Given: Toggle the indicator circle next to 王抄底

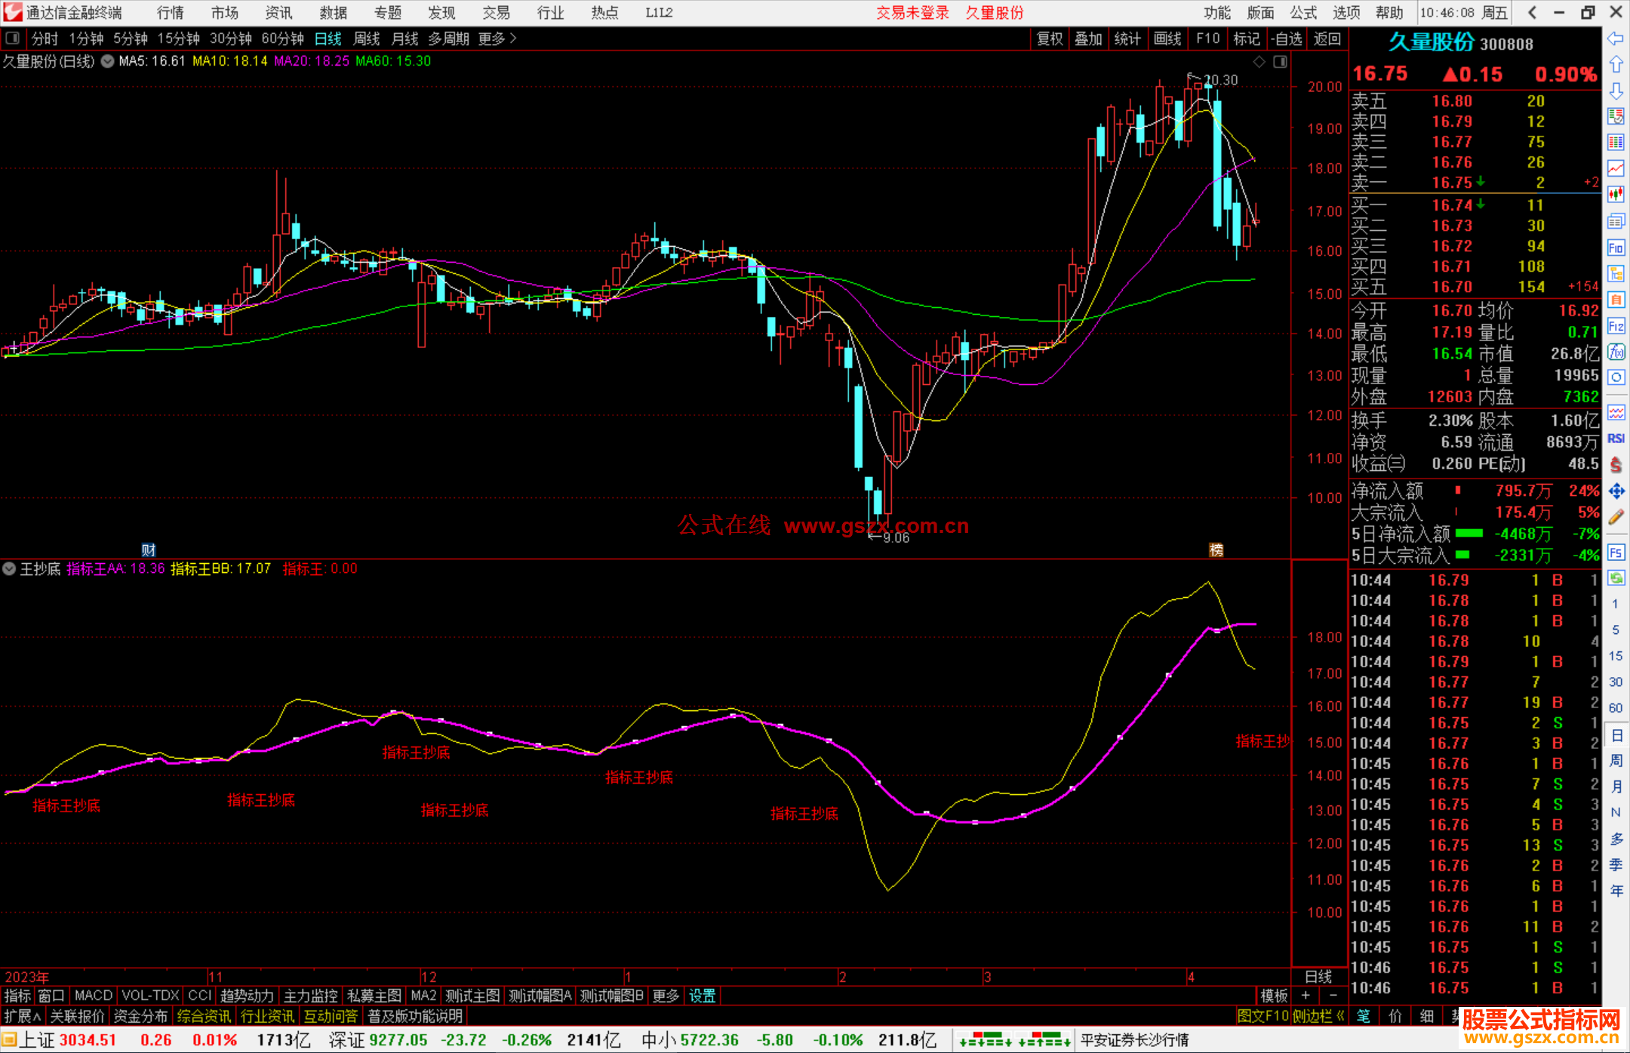Looking at the screenshot, I should [9, 568].
